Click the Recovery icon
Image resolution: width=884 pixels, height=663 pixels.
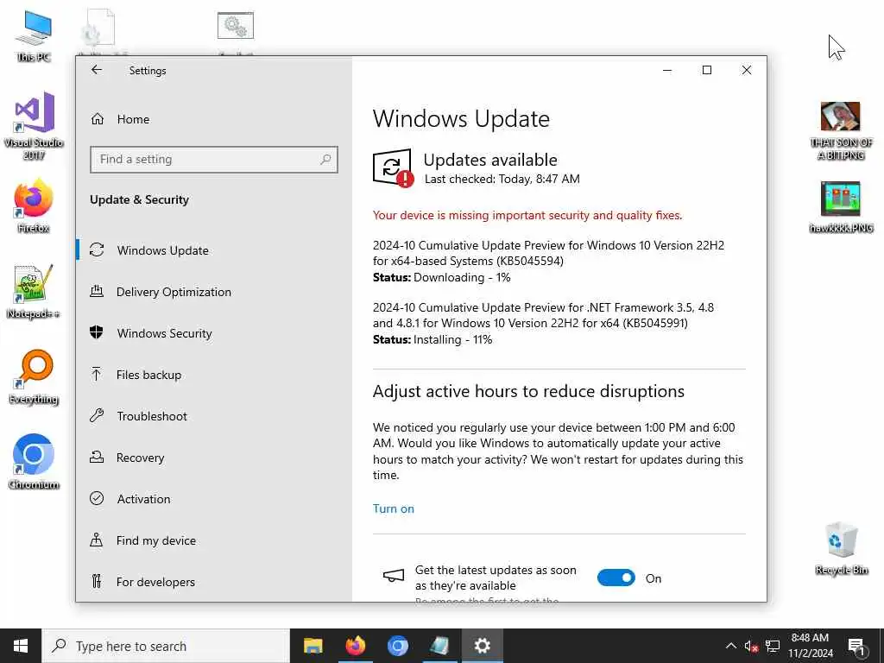[x=97, y=458]
